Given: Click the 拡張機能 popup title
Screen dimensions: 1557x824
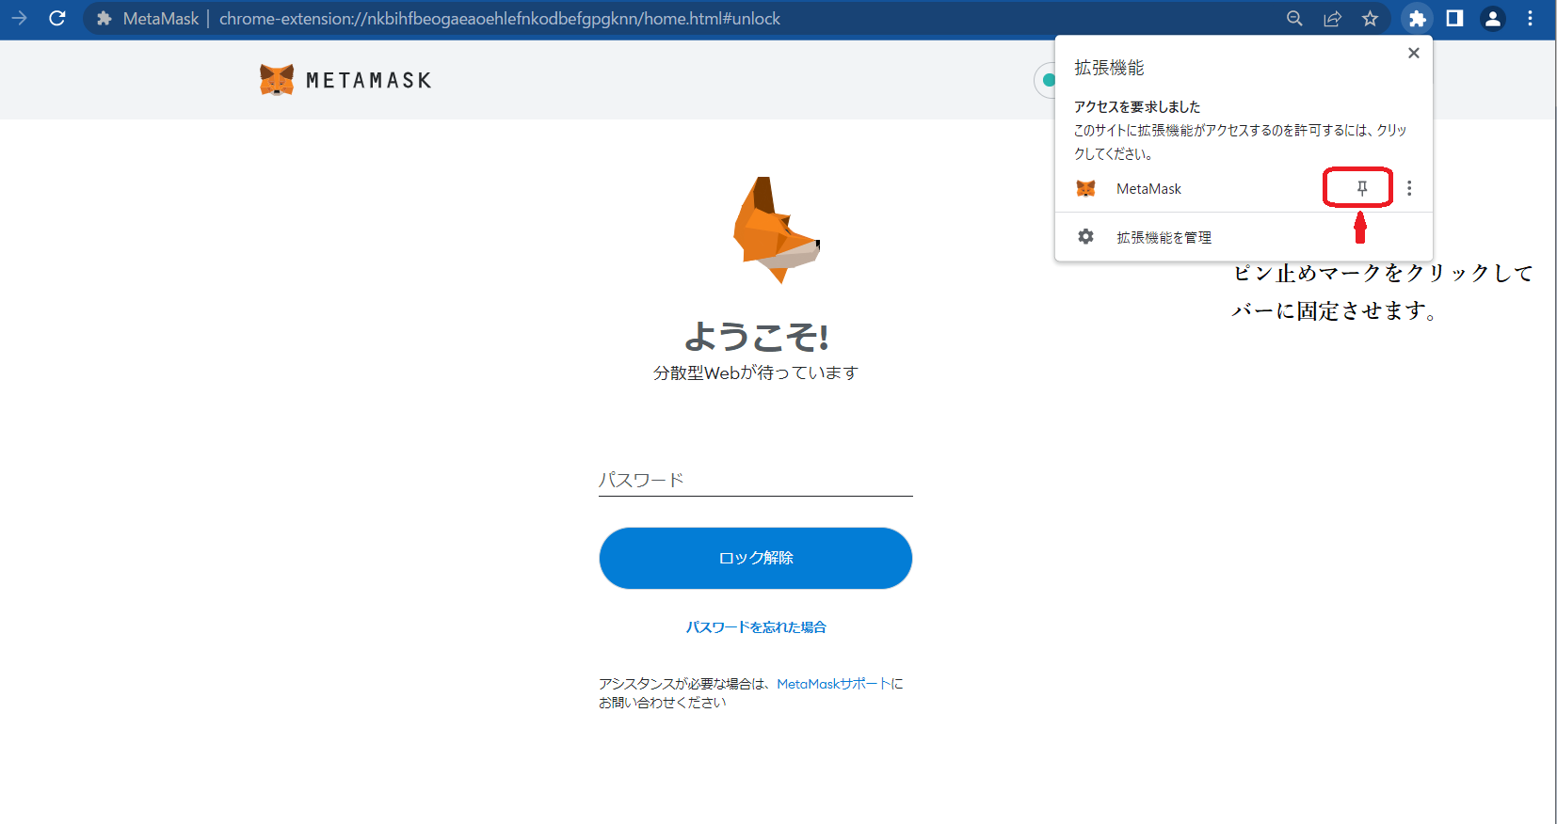Looking at the screenshot, I should click(1109, 68).
